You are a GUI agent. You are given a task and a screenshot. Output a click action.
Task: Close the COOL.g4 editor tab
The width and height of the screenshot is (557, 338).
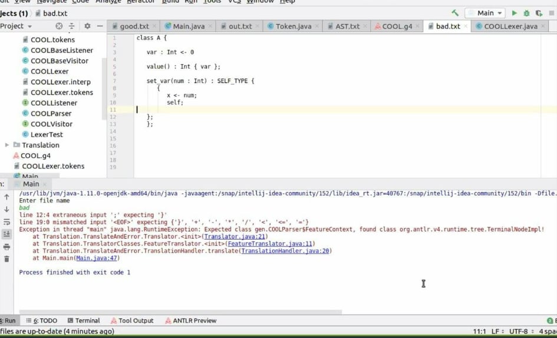417,26
